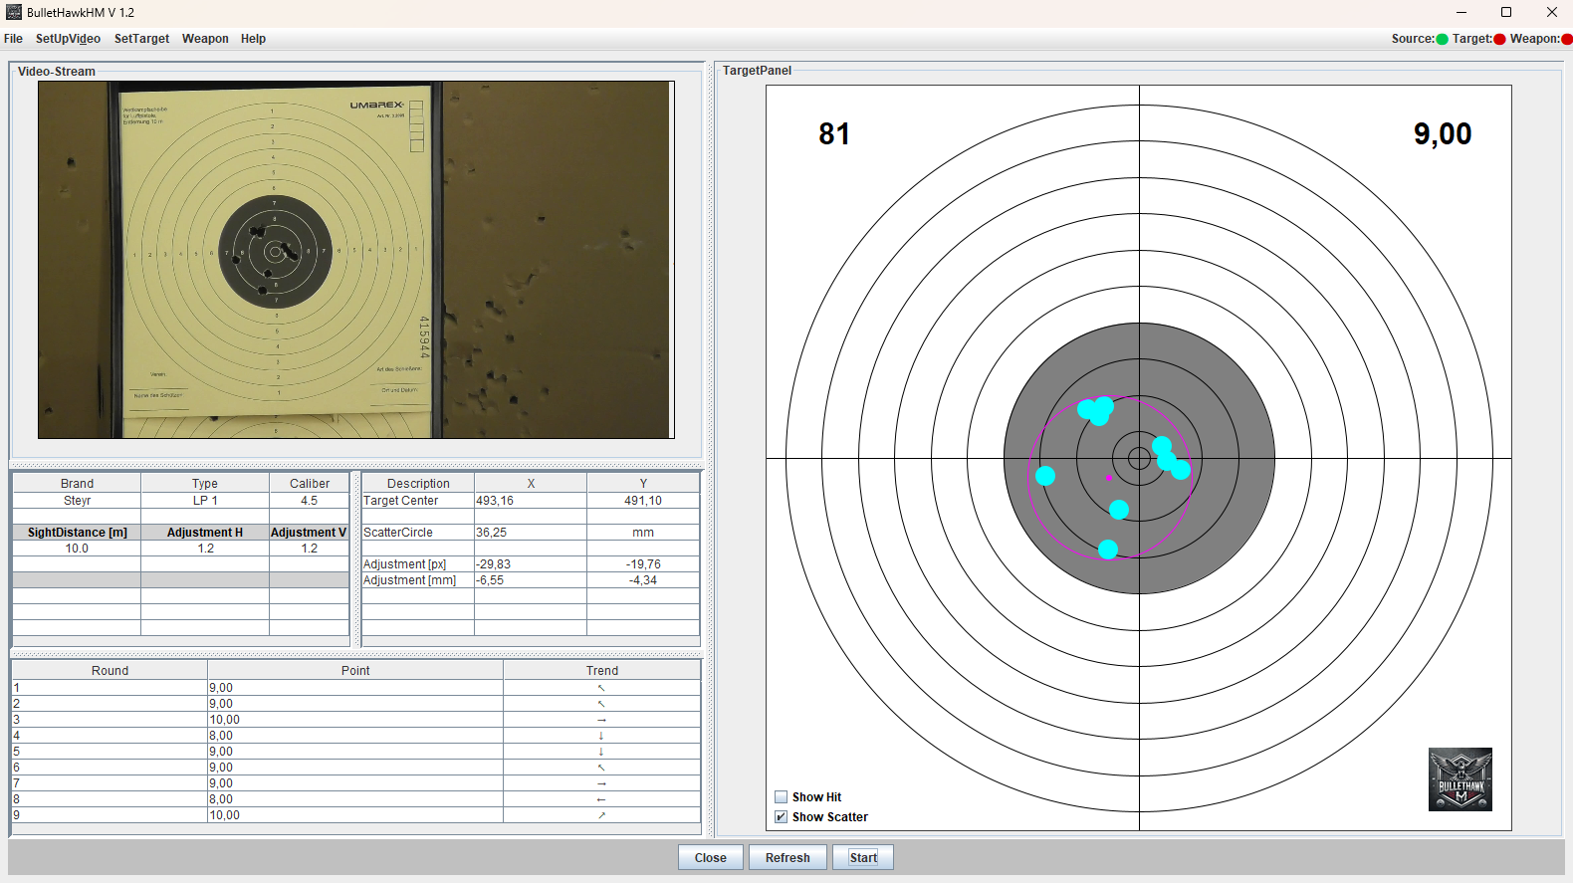Click the green Source status indicator
Image resolution: width=1573 pixels, height=883 pixels.
point(1442,40)
